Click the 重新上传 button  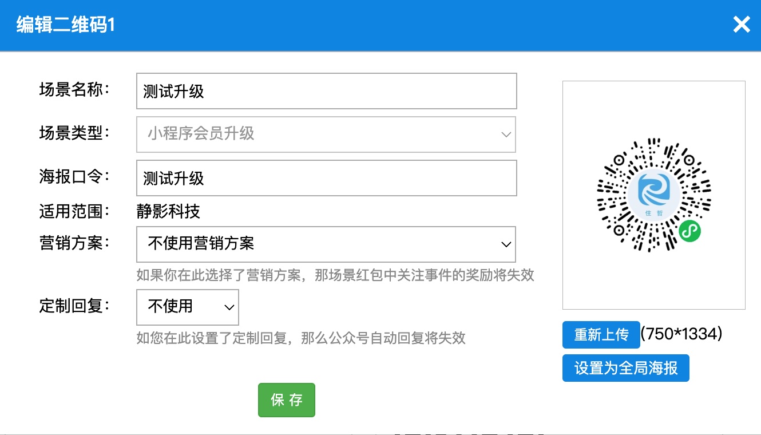pos(601,335)
